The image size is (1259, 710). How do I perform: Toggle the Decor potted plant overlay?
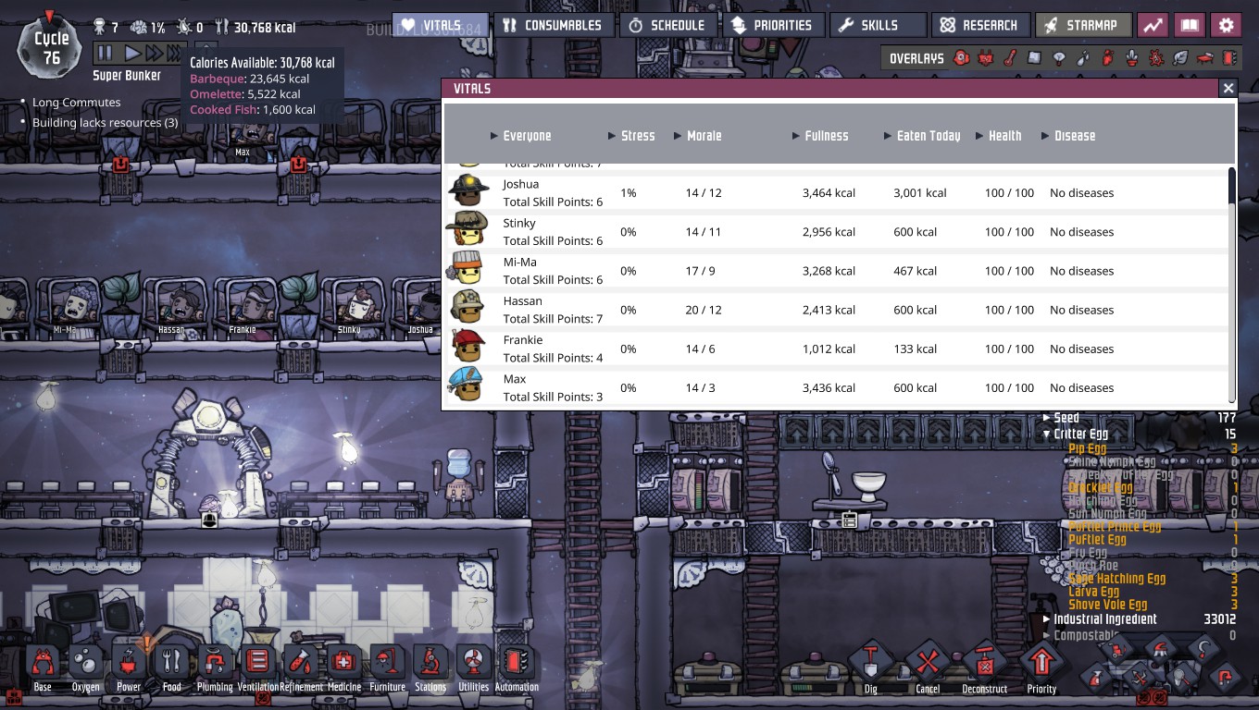1131,58
